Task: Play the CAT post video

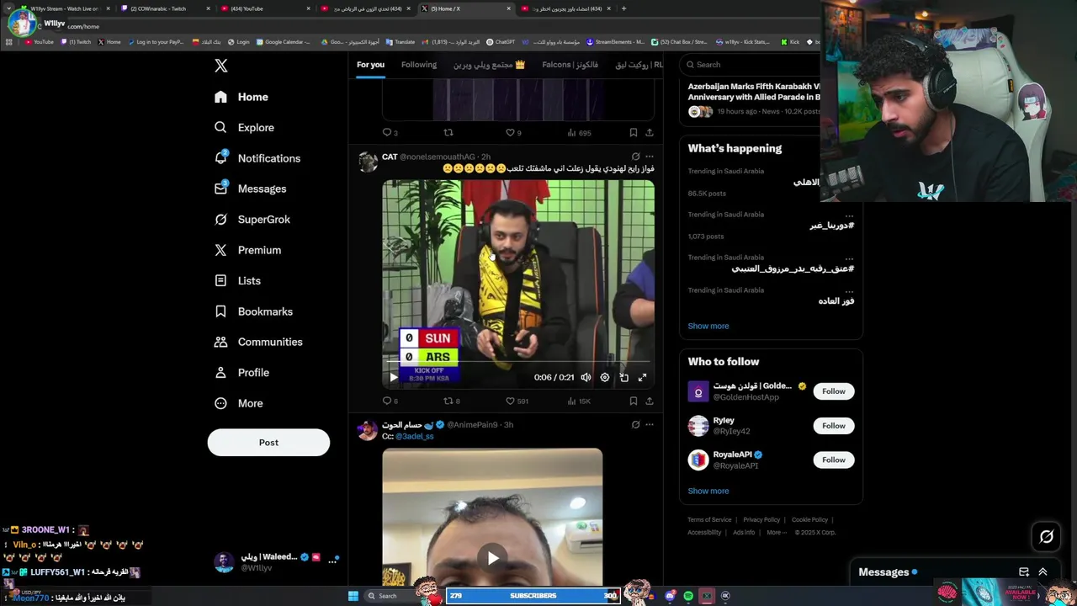Action: (393, 378)
